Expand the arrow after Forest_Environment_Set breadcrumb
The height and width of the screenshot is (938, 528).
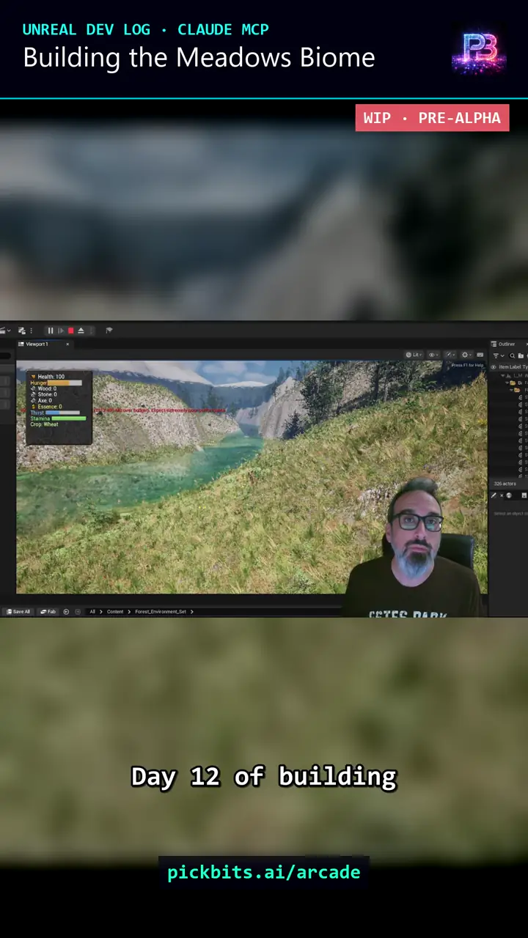[x=191, y=611]
